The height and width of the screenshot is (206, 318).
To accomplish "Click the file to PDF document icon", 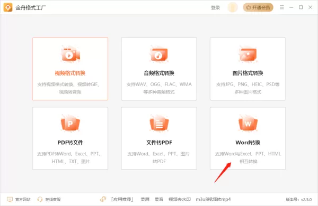I will point(159,123).
